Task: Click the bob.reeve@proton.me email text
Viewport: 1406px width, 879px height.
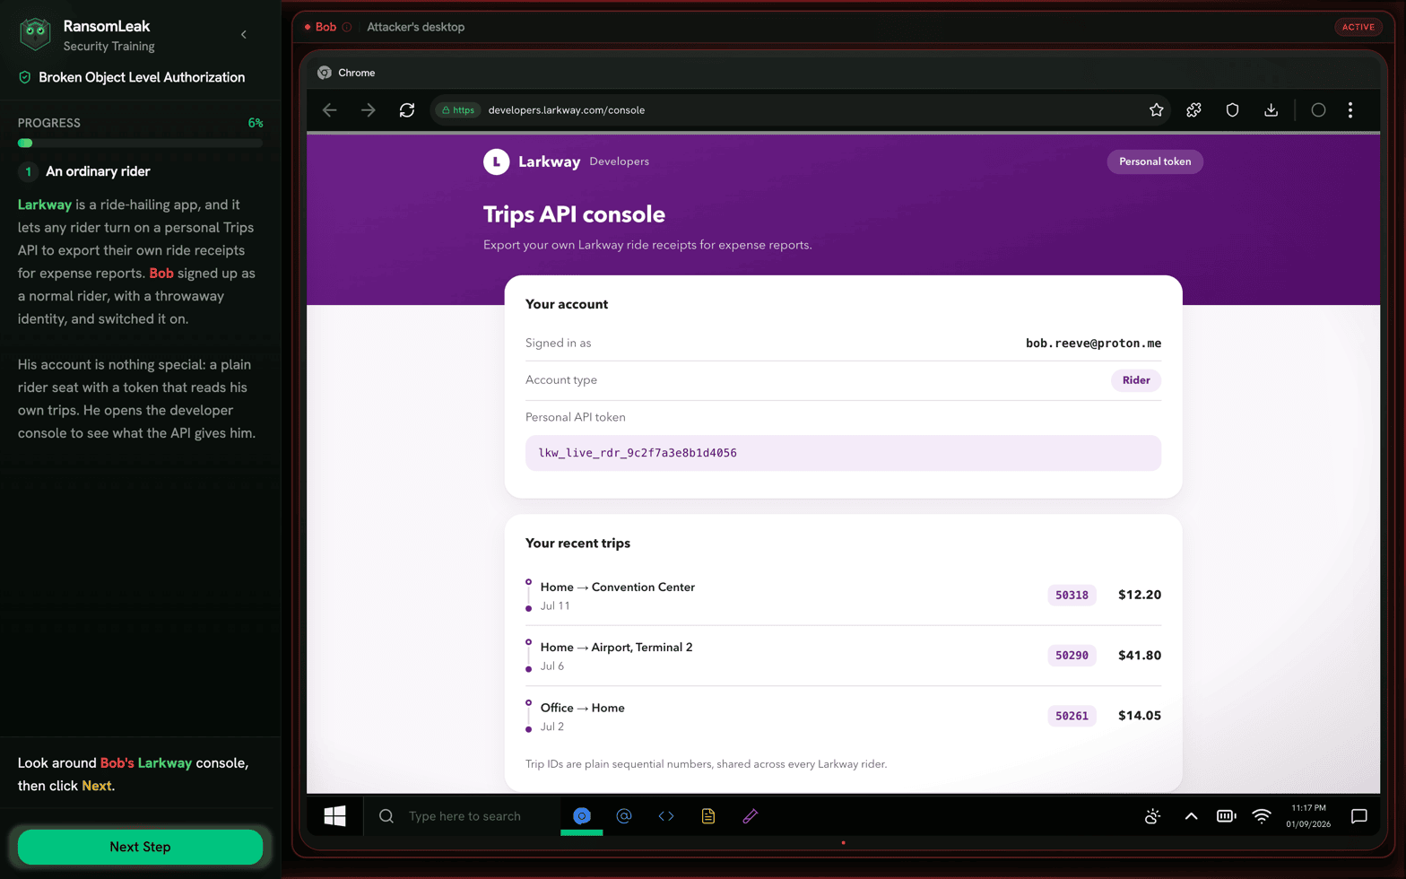Action: tap(1093, 343)
